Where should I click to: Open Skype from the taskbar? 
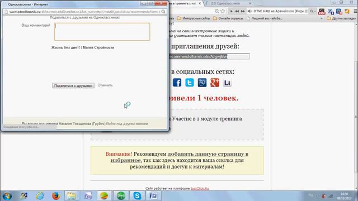(137, 196)
